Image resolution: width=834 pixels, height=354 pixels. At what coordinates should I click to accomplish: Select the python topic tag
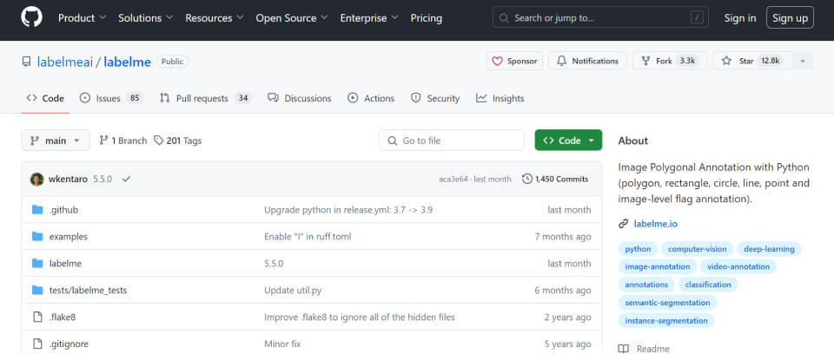pyautogui.click(x=638, y=249)
